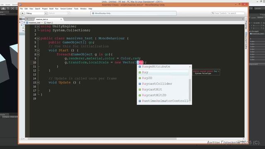
Task: Click the RuntimeAnimatorController class icon
Action: (140, 101)
